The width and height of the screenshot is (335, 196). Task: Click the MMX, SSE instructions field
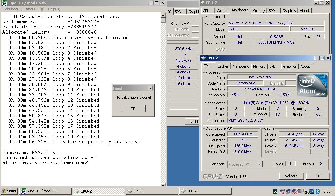pos(277,121)
